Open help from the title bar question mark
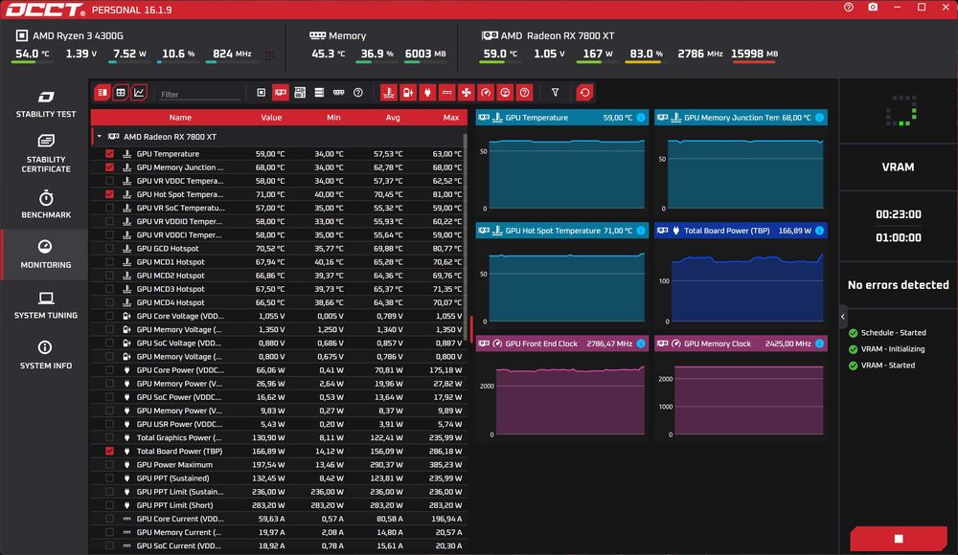 [849, 8]
